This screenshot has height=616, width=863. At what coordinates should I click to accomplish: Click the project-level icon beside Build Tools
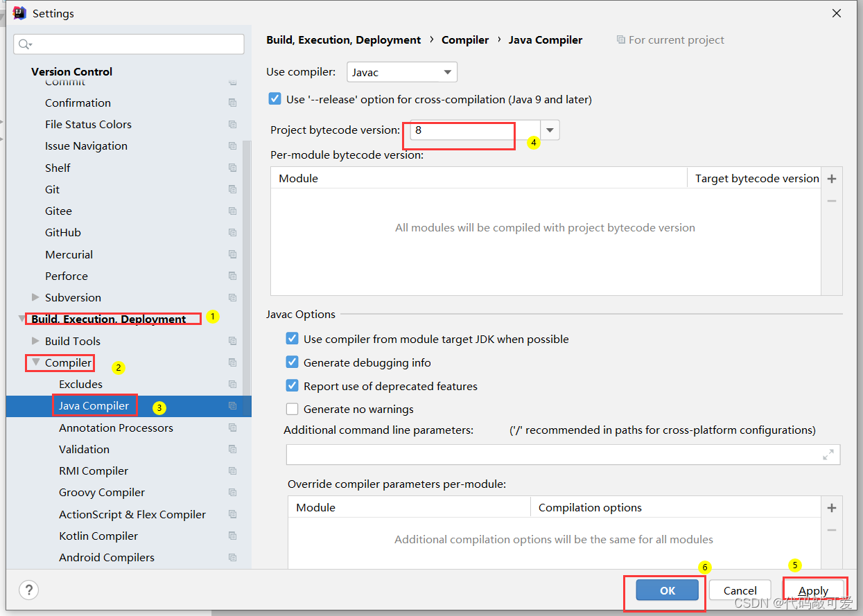(x=232, y=341)
